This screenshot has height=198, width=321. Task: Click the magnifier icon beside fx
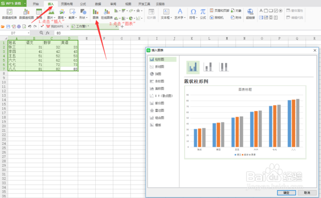click(41, 33)
